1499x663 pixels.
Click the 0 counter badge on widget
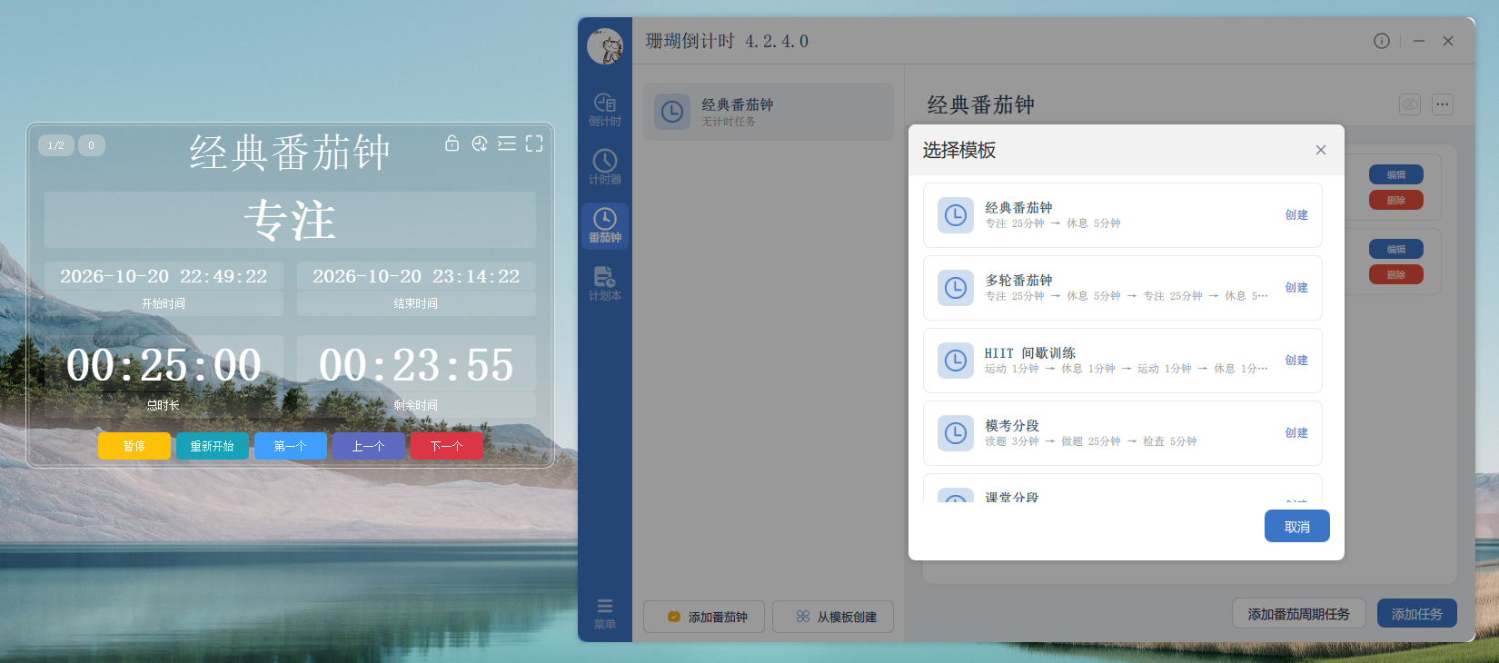(x=92, y=145)
